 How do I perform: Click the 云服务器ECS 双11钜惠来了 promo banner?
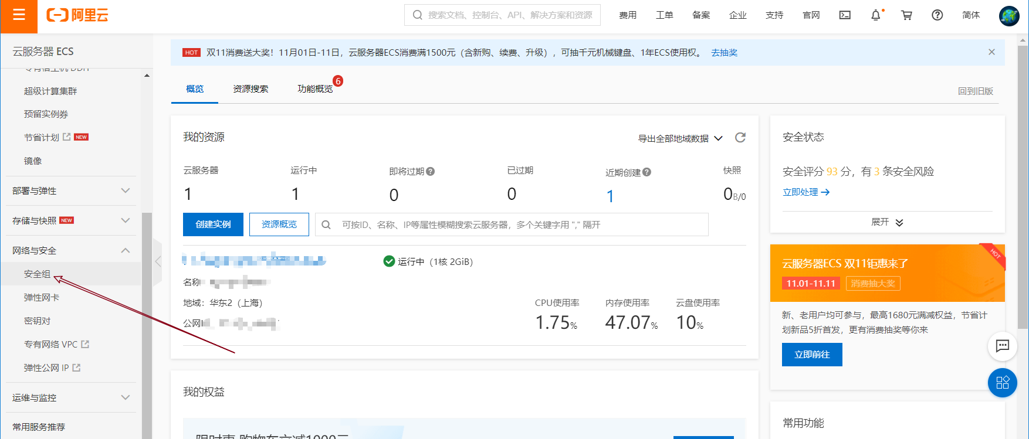[x=887, y=273]
